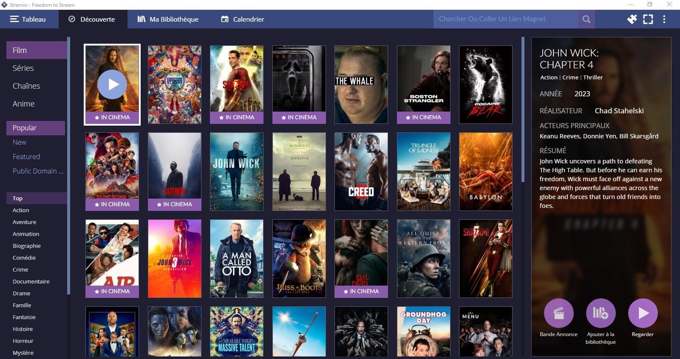Open the three-dot options menu

(x=664, y=19)
